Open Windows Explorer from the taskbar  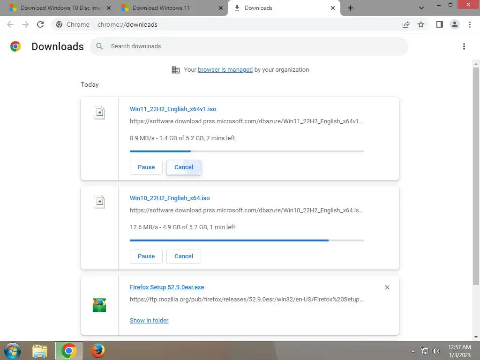(40, 351)
